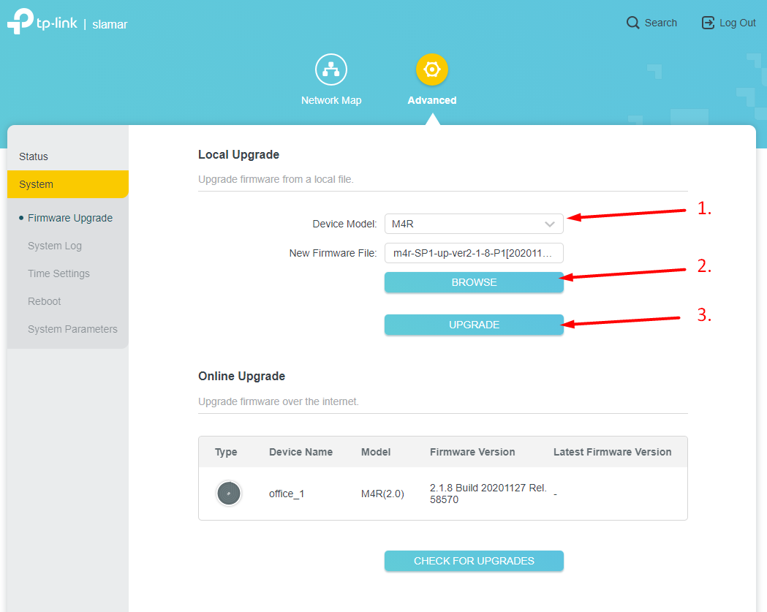The width and height of the screenshot is (767, 612).
Task: Open the Network Map icon
Action: click(331, 70)
